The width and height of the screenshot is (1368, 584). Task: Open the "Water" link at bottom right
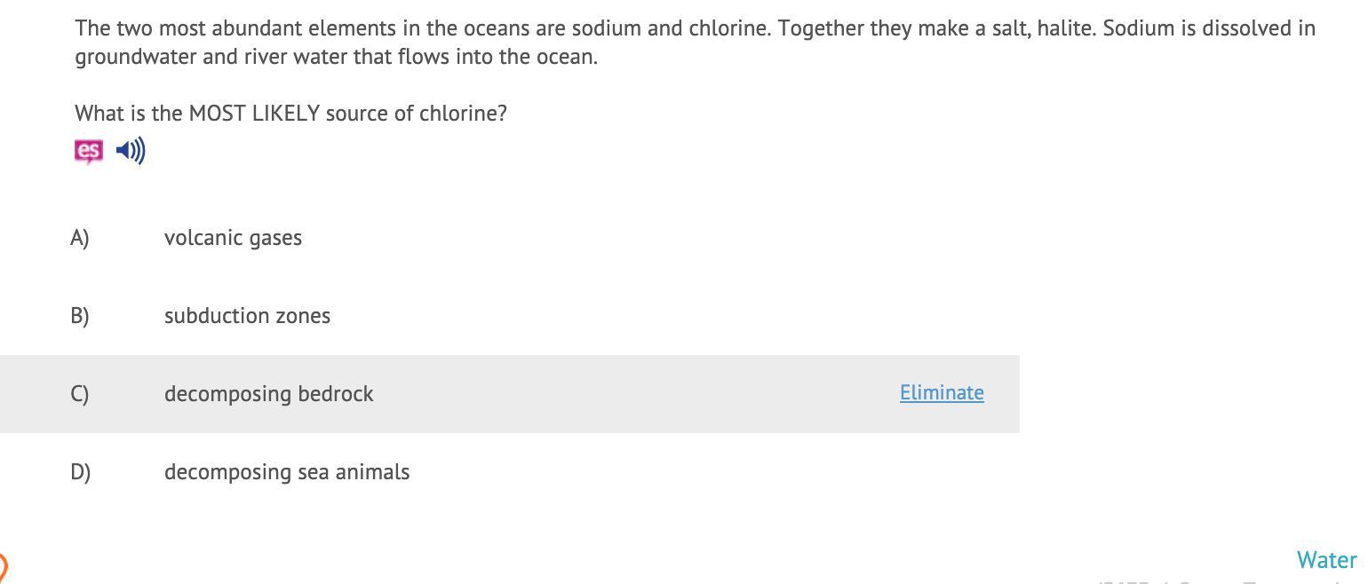1326,560
